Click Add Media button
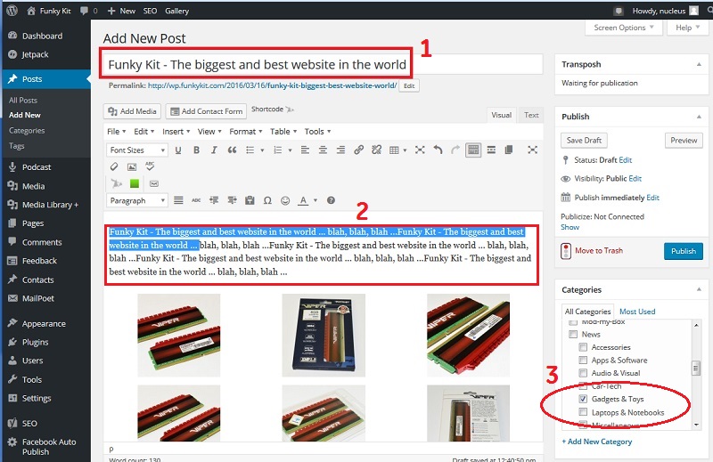Image resolution: width=713 pixels, height=462 pixels. [x=132, y=111]
